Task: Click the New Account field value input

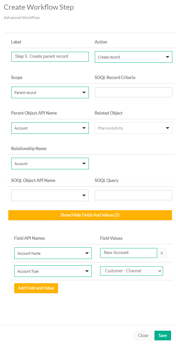Action: (129, 253)
